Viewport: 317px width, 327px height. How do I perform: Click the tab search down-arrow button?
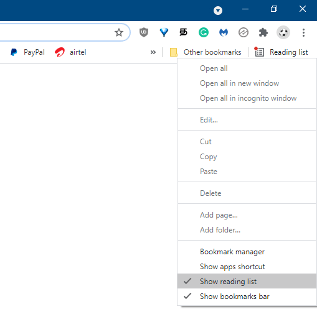218,10
